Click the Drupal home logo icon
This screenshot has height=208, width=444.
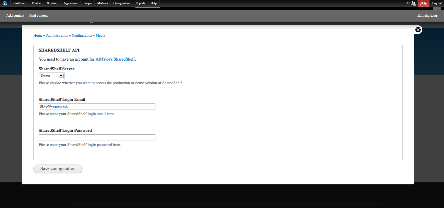[x=5, y=3]
